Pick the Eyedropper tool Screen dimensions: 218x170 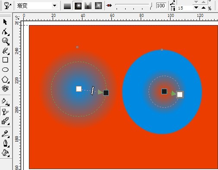(x=5, y=134)
